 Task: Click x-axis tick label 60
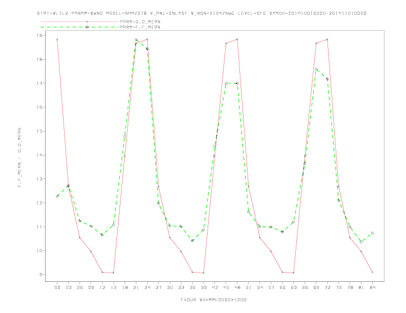[282, 287]
